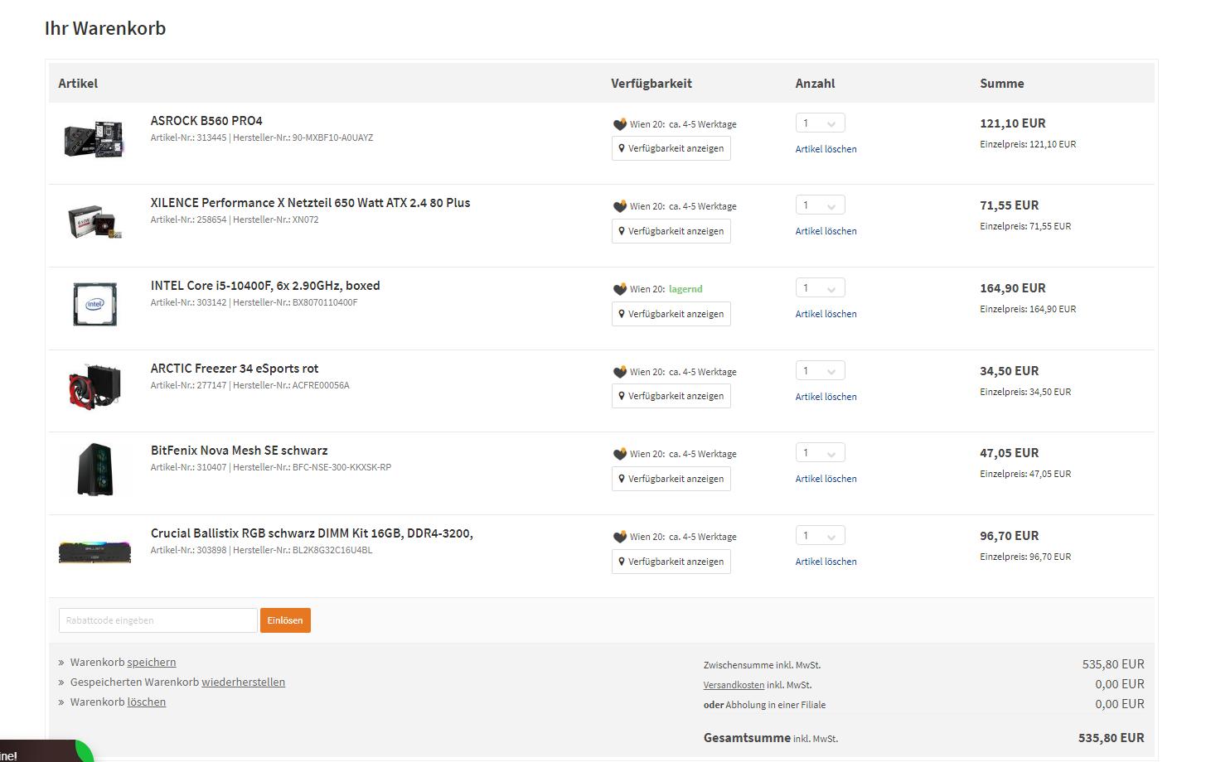
Task: Delete Crucial Ballistix RGB from cart
Action: [826, 562]
